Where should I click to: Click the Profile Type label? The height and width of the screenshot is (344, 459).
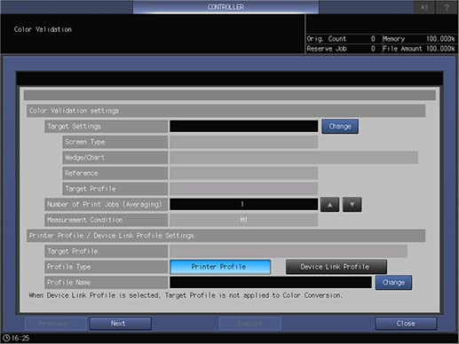point(106,267)
